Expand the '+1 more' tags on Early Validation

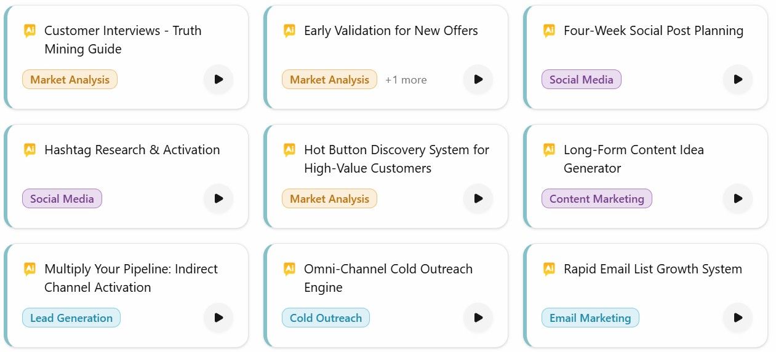pyautogui.click(x=406, y=80)
